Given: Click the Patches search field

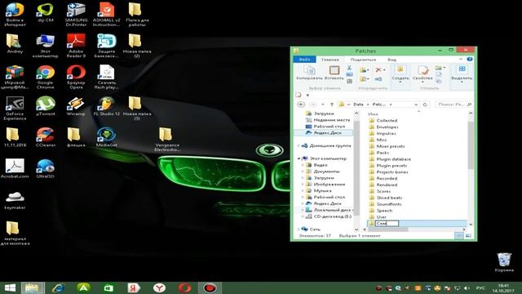Looking at the screenshot, I should pyautogui.click(x=454, y=105).
